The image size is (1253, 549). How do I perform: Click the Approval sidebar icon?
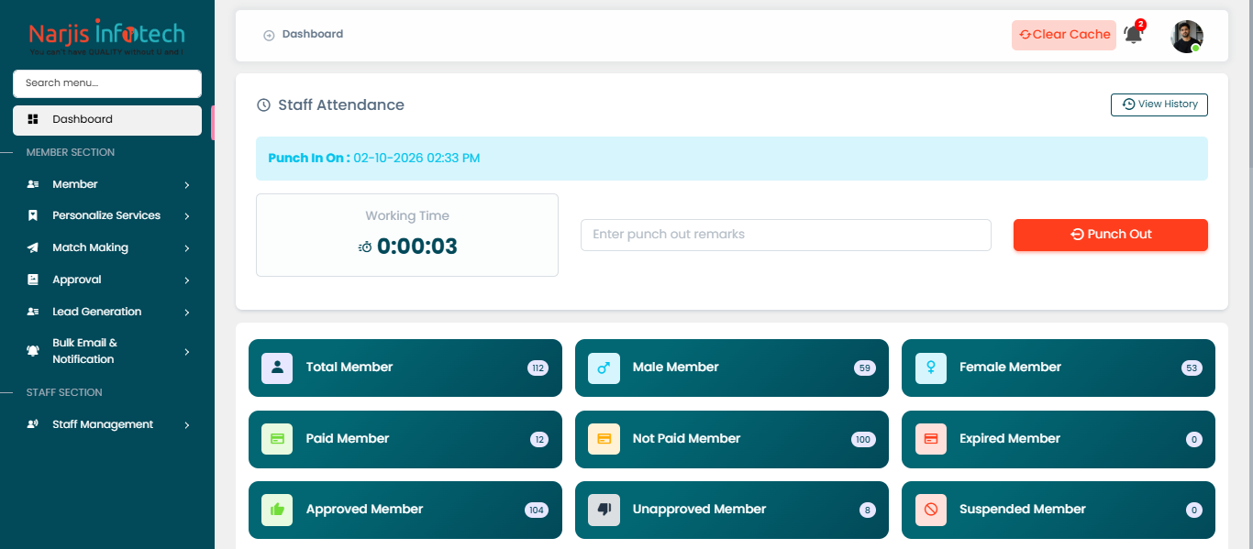point(33,280)
